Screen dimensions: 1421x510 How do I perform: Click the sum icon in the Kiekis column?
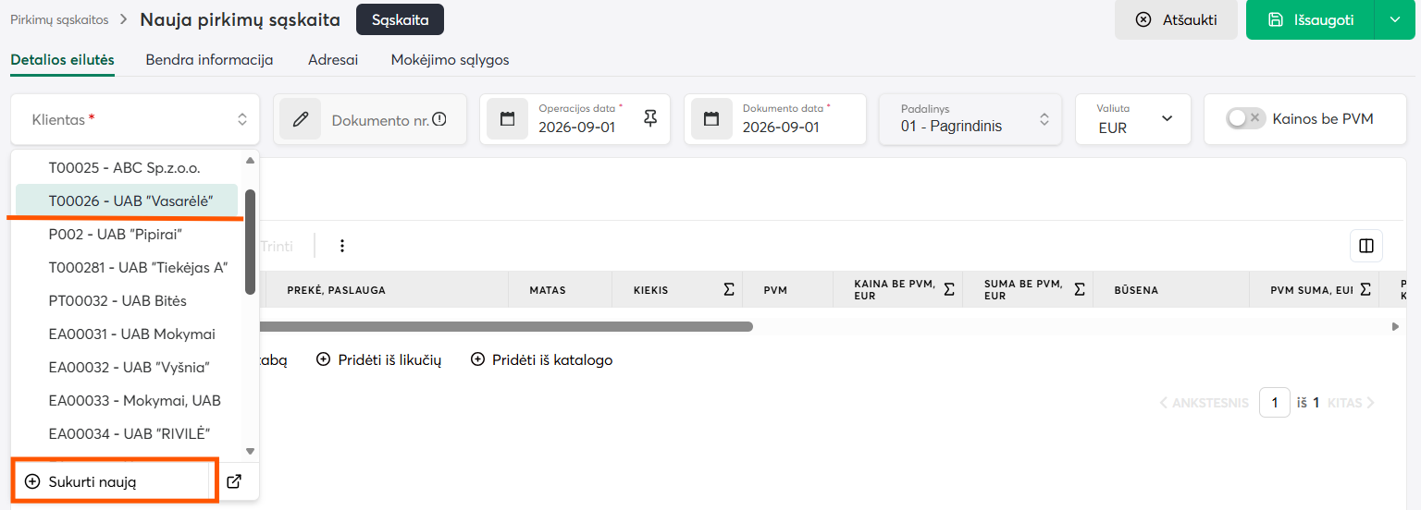point(729,289)
